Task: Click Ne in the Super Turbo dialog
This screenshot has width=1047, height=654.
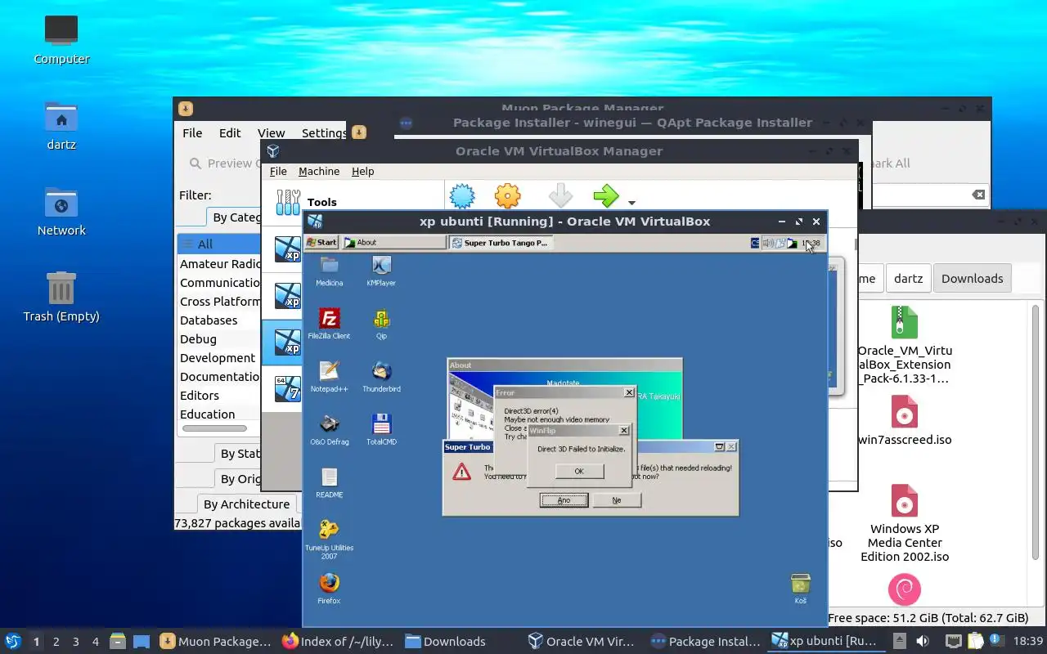Action: [617, 499]
